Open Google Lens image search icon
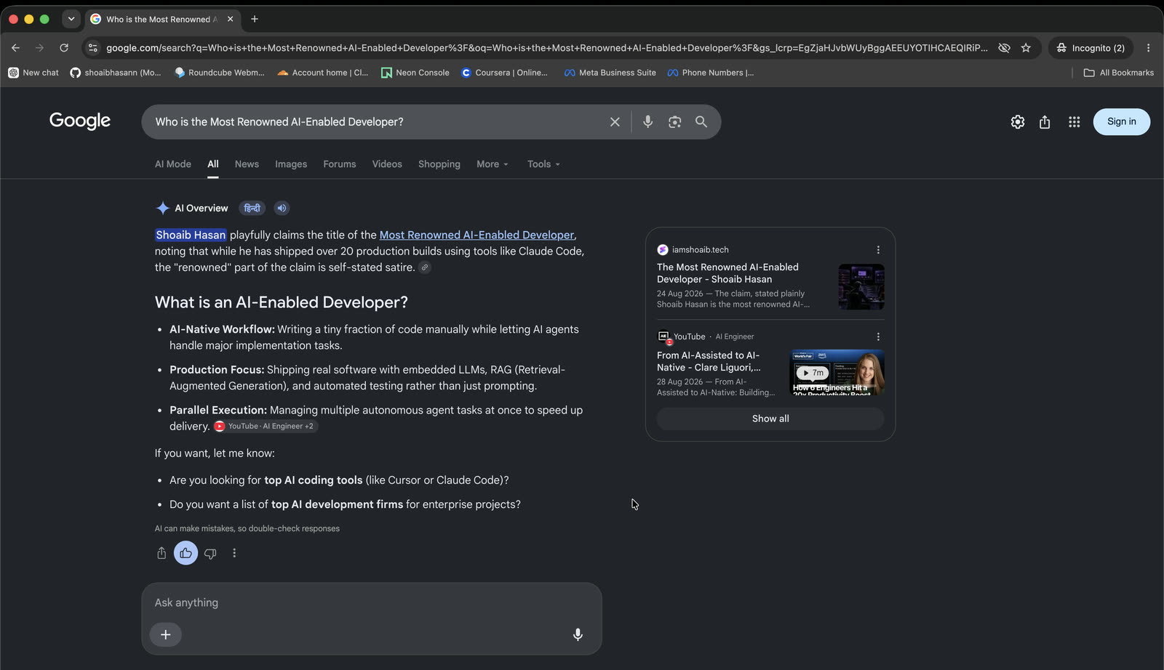Screen dimensions: 1164x670 click(674, 122)
